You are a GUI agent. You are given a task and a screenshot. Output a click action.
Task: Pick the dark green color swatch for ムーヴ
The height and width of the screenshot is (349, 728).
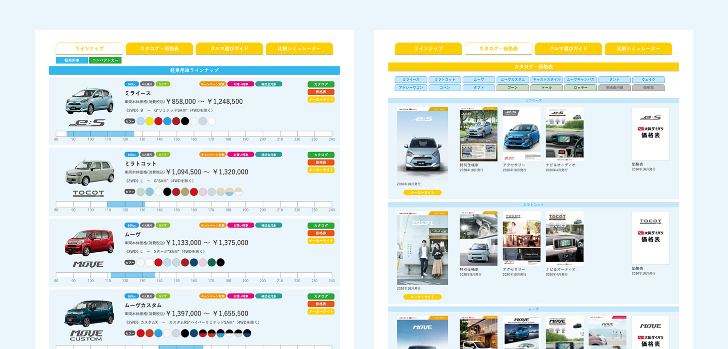(211, 262)
